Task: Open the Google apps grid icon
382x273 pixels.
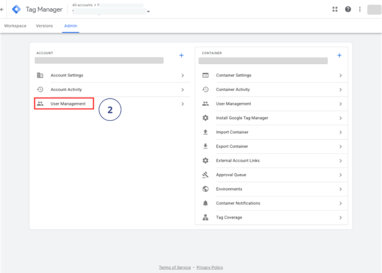Action: click(335, 9)
